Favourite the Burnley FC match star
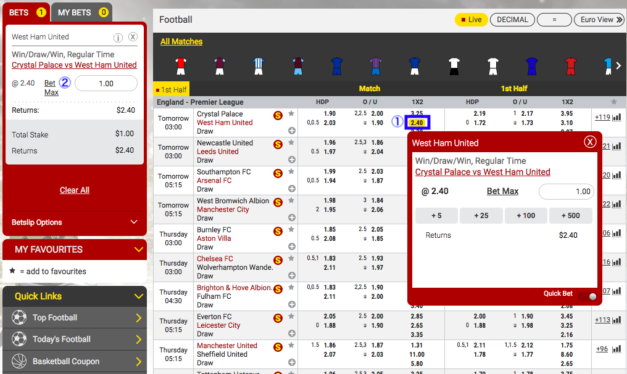 [291, 229]
